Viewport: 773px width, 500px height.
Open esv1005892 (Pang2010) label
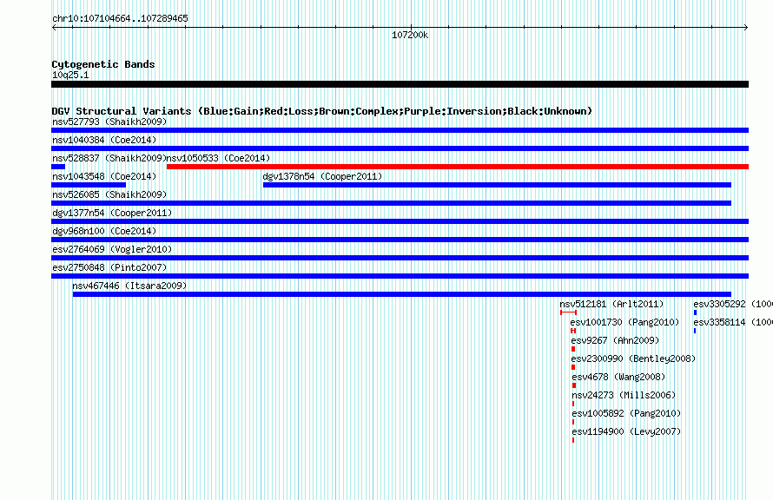[x=626, y=413]
